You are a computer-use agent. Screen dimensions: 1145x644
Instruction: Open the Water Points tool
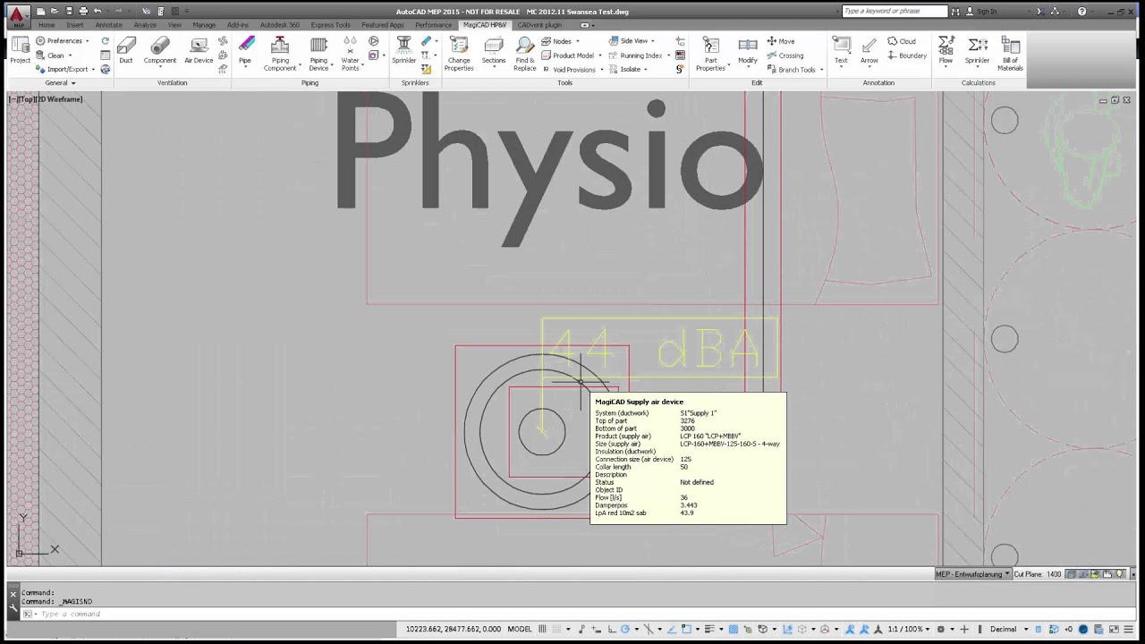tap(350, 54)
